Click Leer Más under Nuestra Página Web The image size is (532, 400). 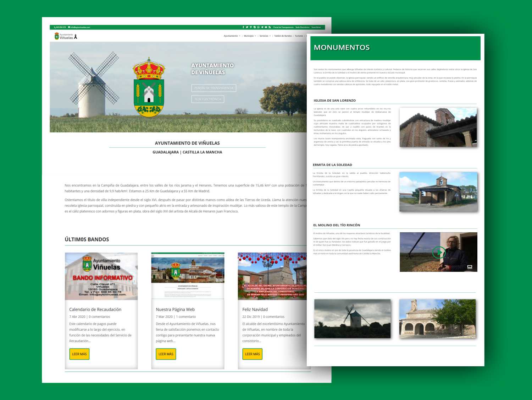click(166, 354)
